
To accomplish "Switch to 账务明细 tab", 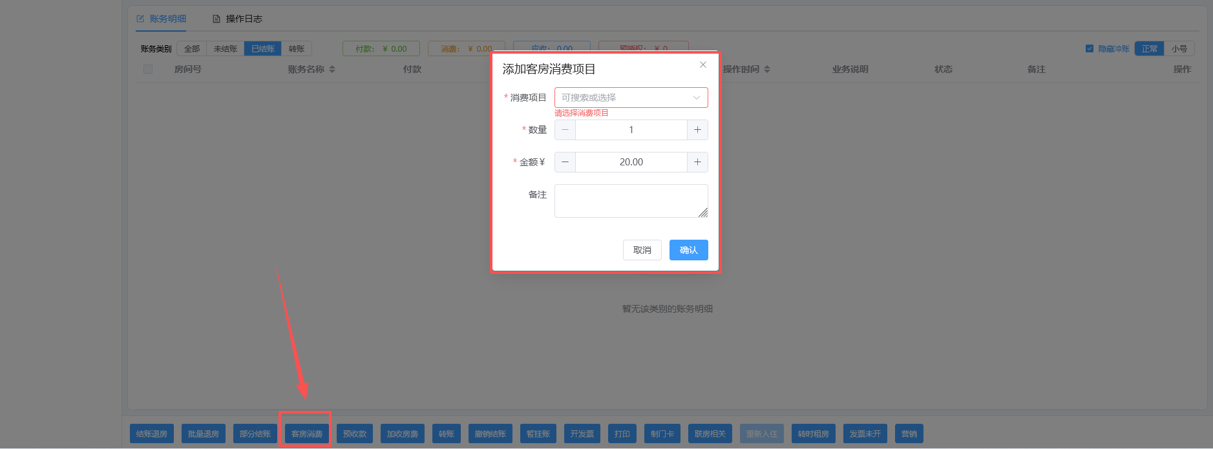I will pyautogui.click(x=161, y=19).
